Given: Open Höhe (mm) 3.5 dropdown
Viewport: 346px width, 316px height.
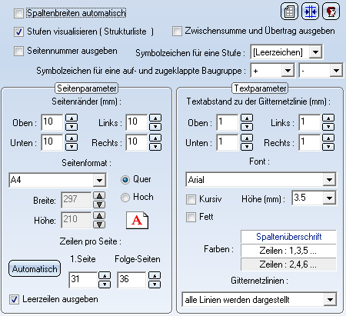Looking at the screenshot, I should [x=329, y=198].
